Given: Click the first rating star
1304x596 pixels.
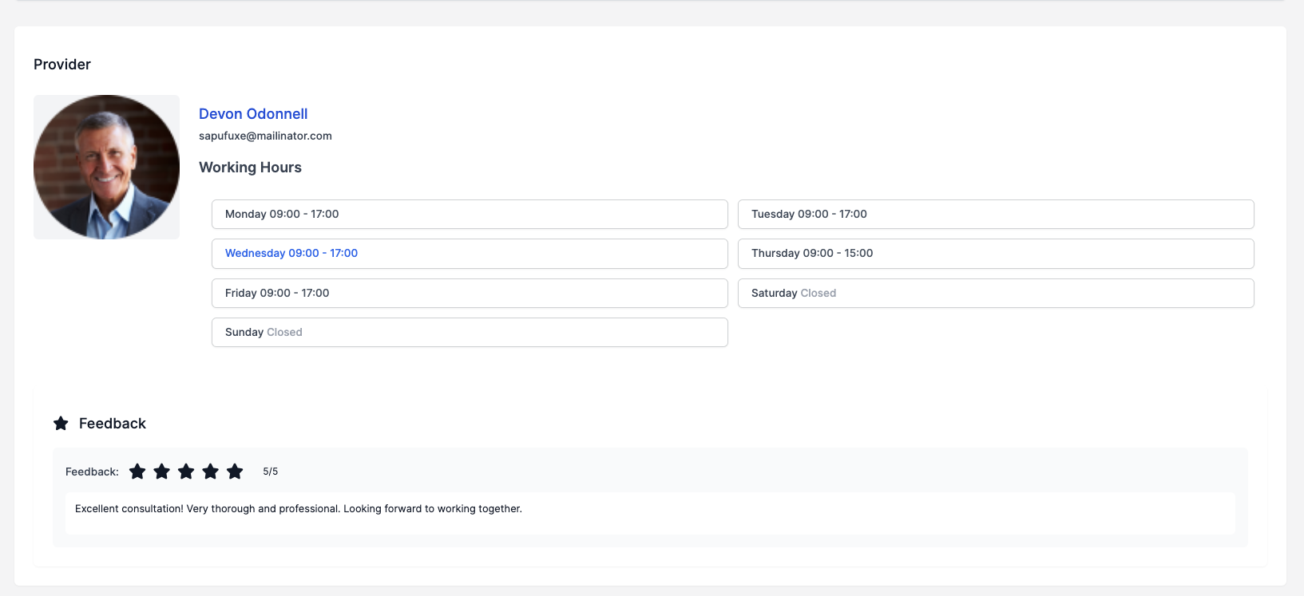Looking at the screenshot, I should pos(137,472).
